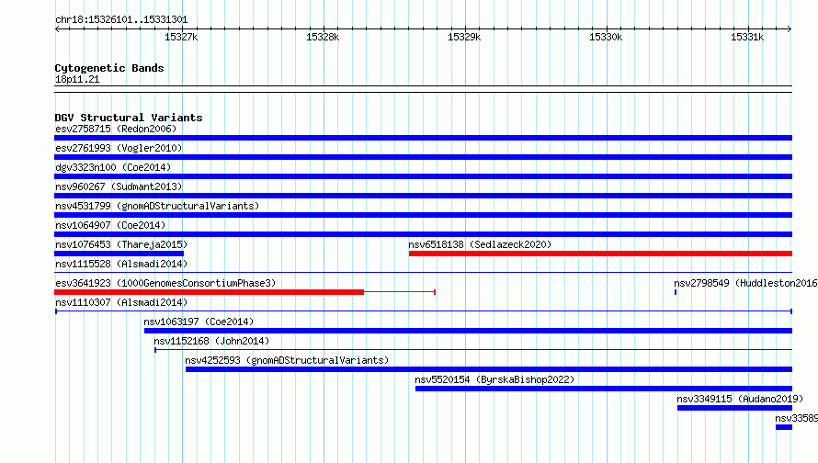Select the esv2758715 (Redon2006) blue bar
The width and height of the screenshot is (818, 463).
423,138
